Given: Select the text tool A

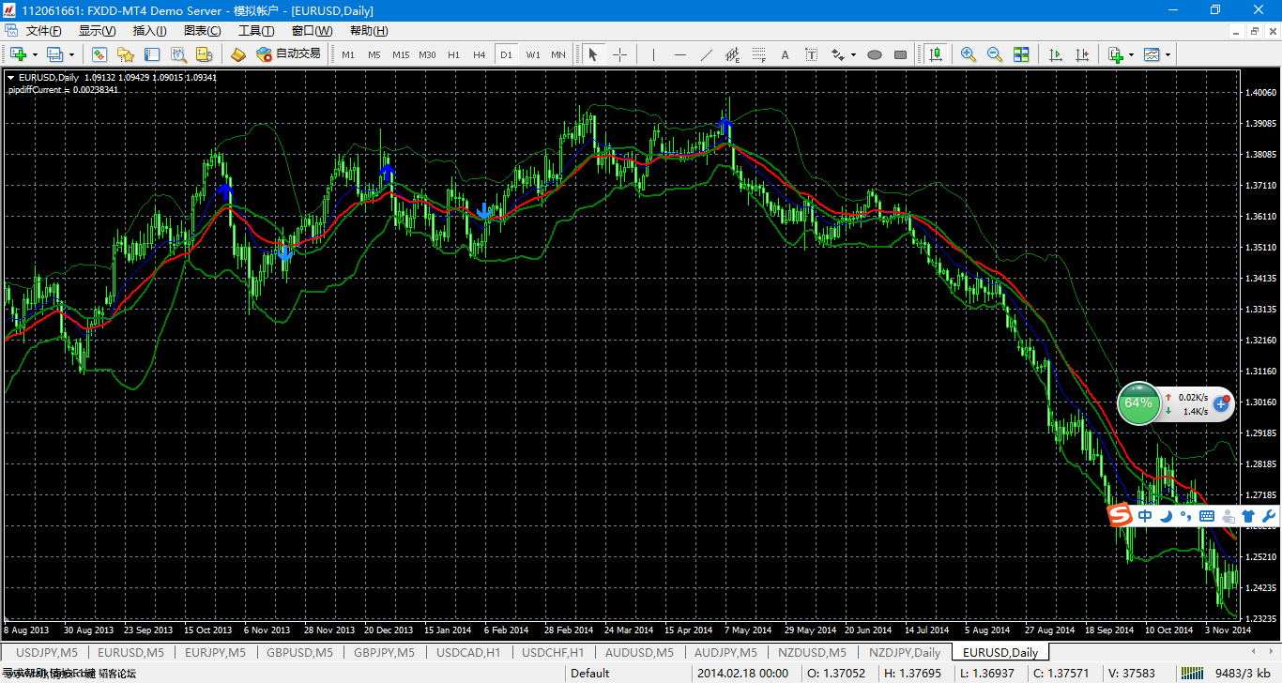Looking at the screenshot, I should click(786, 54).
